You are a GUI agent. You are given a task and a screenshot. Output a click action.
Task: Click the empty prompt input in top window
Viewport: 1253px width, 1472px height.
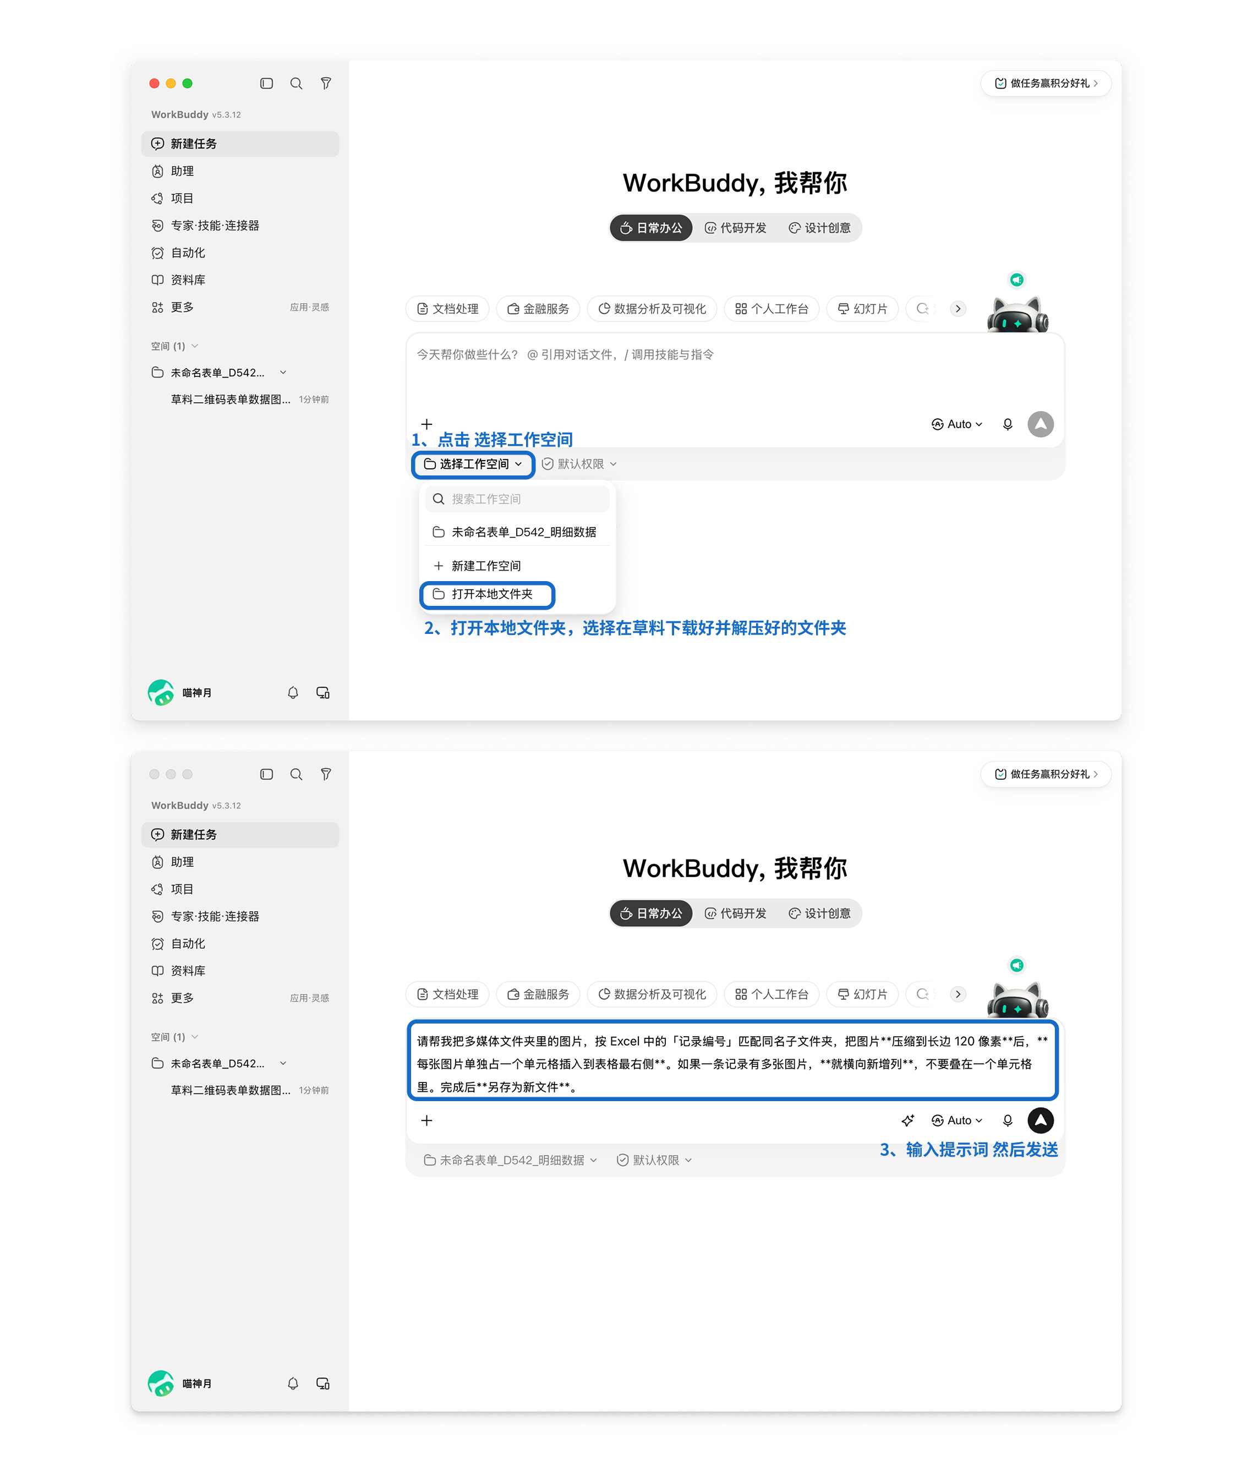coord(735,372)
